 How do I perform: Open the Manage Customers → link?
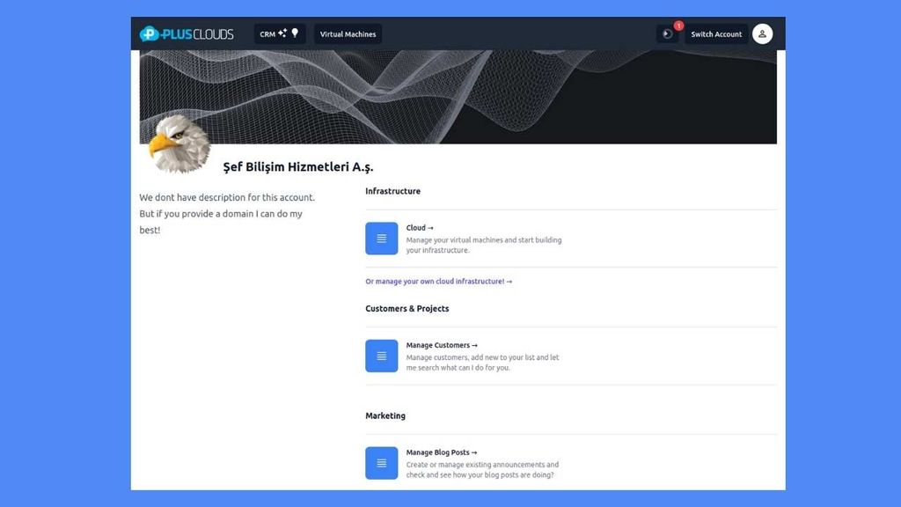click(x=442, y=345)
